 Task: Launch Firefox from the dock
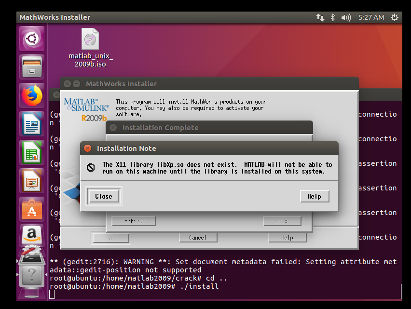(x=32, y=95)
